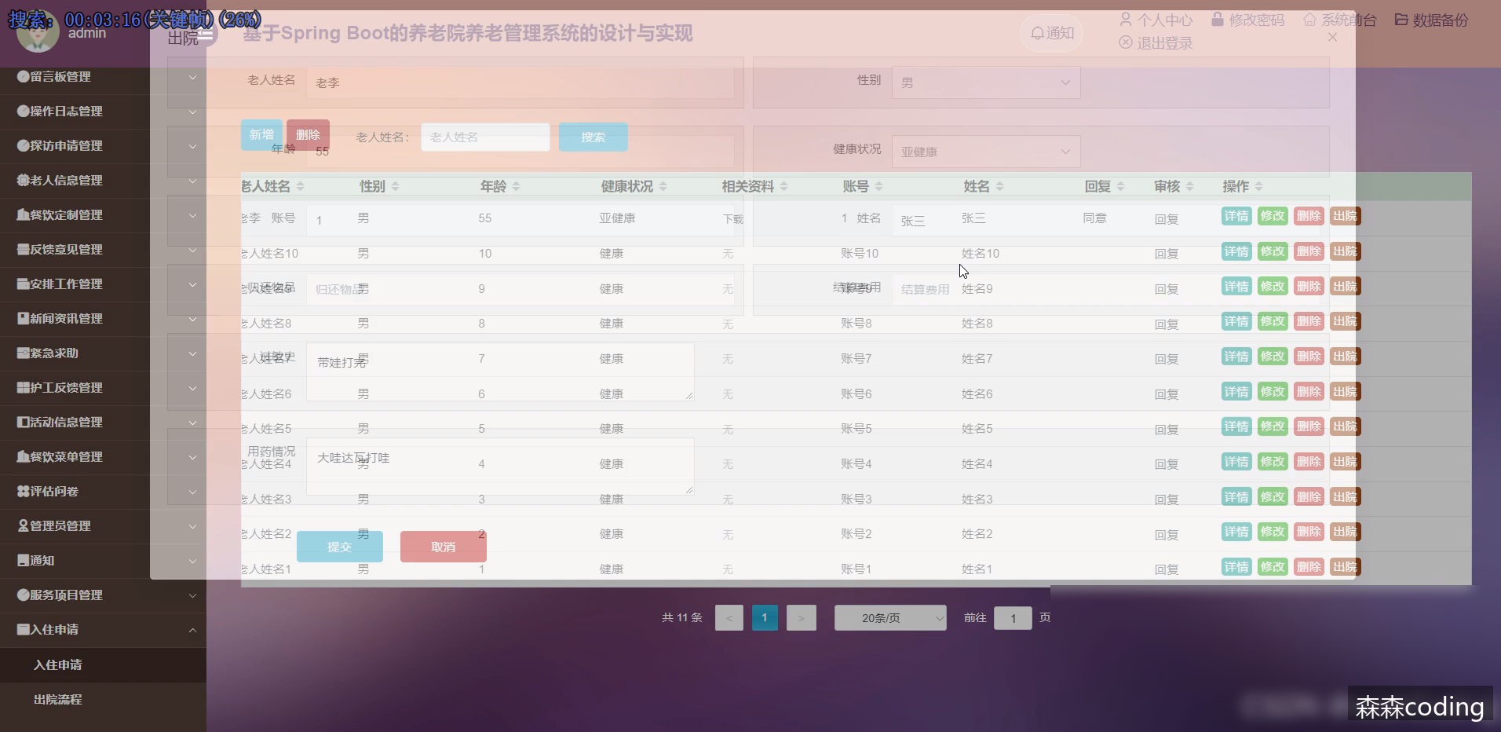Image resolution: width=1501 pixels, height=732 pixels.
Task: Click 修改 in the 姓名10 row
Action: tap(1273, 251)
